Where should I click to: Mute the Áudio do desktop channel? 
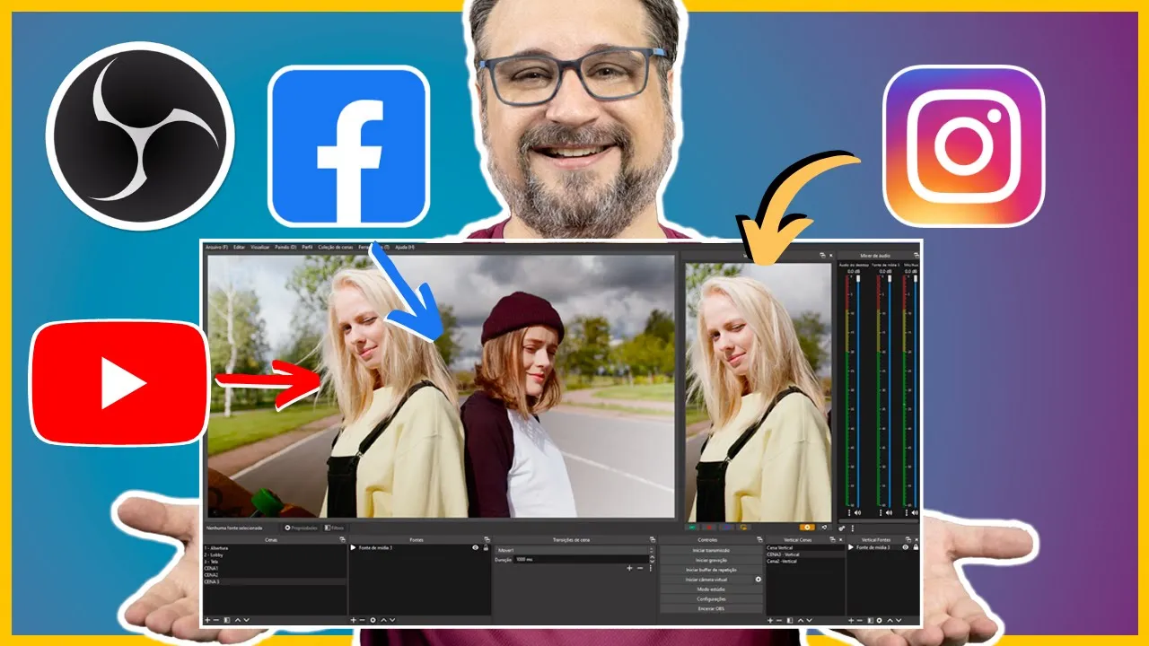pos(858,513)
